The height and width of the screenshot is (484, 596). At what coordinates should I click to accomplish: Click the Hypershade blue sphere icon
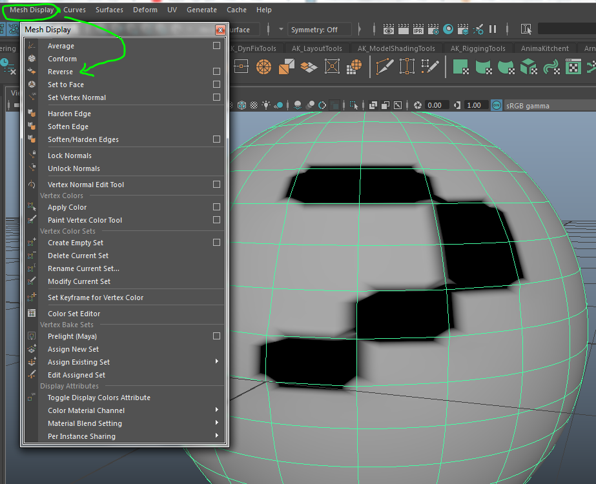(448, 29)
